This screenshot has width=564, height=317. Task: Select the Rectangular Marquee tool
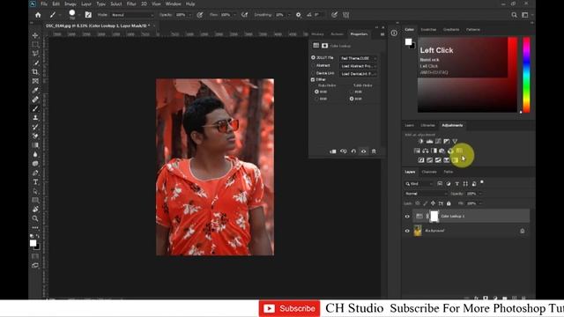(35, 44)
